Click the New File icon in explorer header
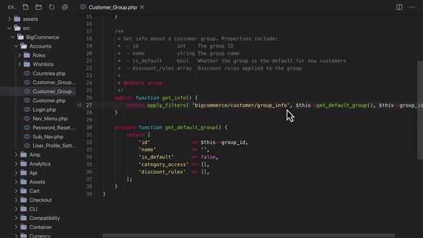The height and width of the screenshot is (238, 423). click(26, 7)
